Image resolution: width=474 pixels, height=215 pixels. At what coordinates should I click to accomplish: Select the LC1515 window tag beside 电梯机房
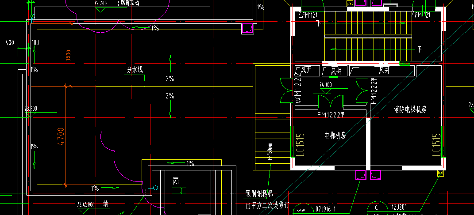(300, 145)
